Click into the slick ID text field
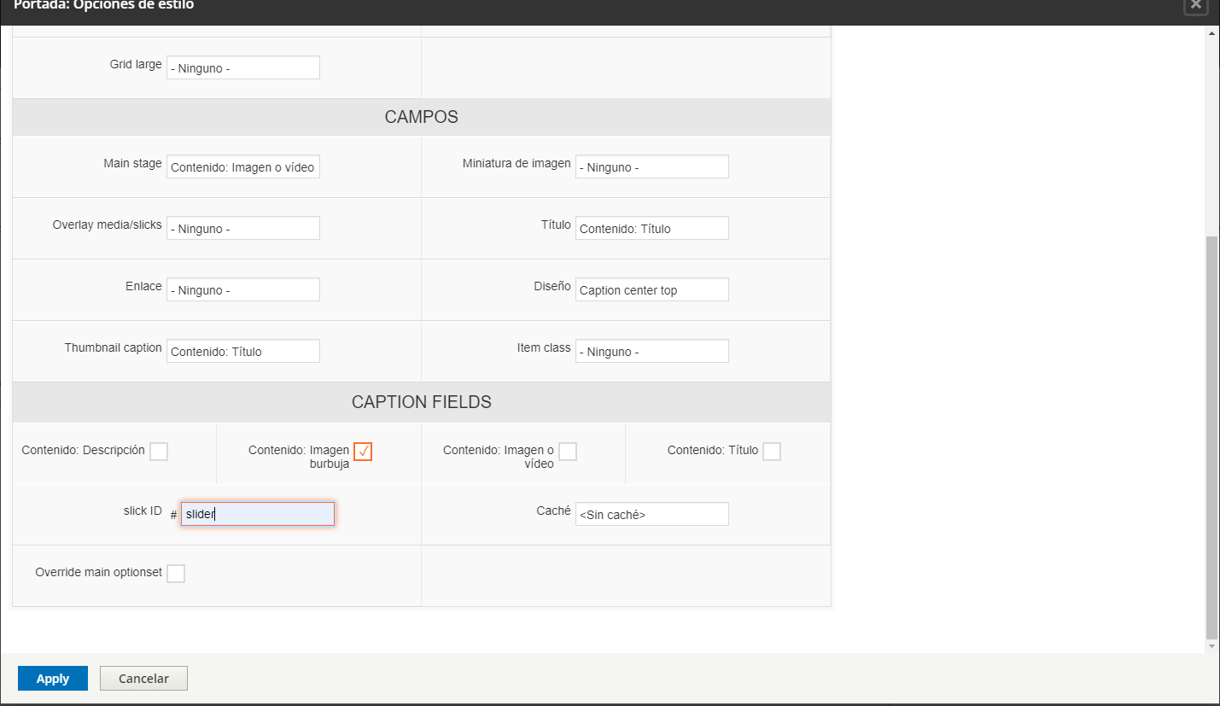This screenshot has width=1220, height=706. (257, 513)
